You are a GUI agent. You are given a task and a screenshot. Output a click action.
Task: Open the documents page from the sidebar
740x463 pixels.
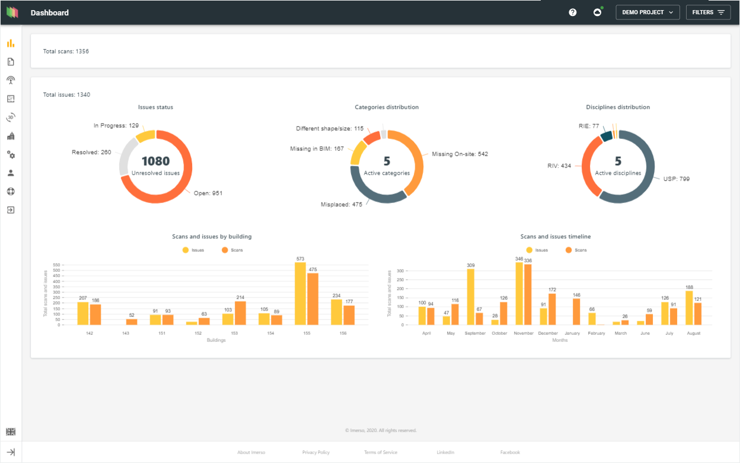point(10,61)
